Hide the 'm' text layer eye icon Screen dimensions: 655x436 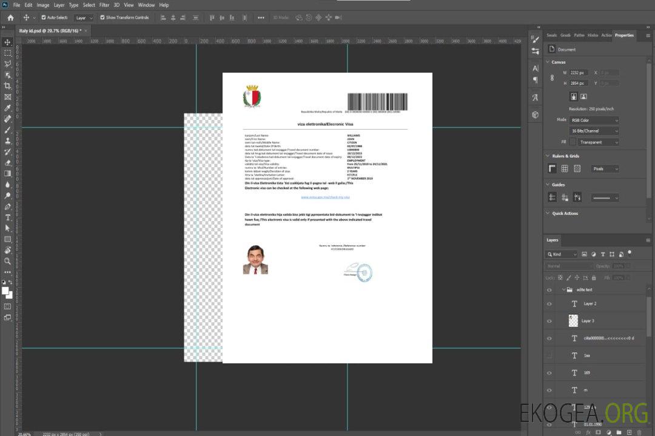[549, 391]
